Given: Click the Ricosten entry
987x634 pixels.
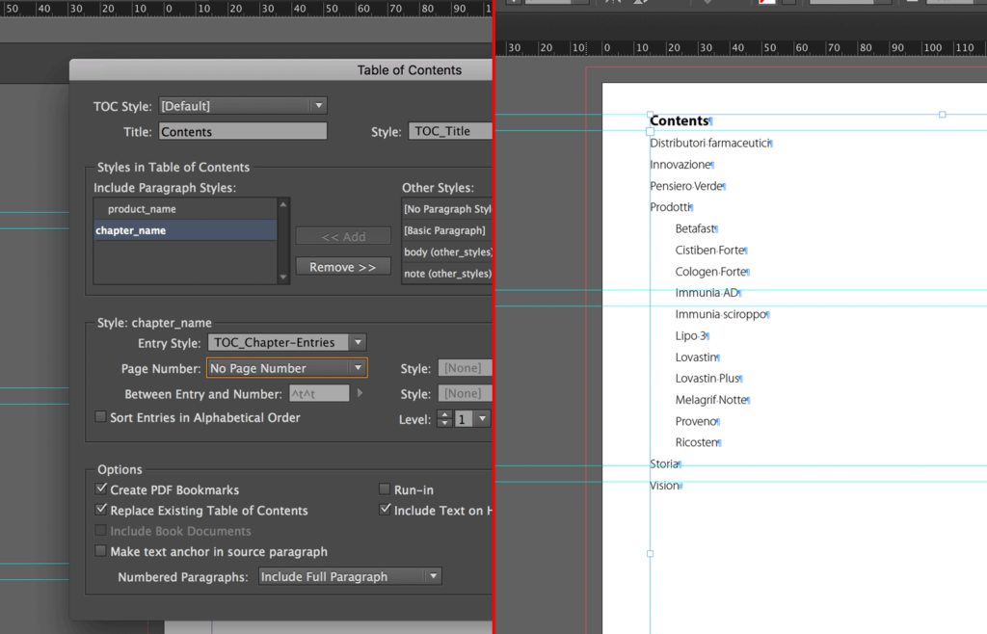Looking at the screenshot, I should tap(696, 442).
